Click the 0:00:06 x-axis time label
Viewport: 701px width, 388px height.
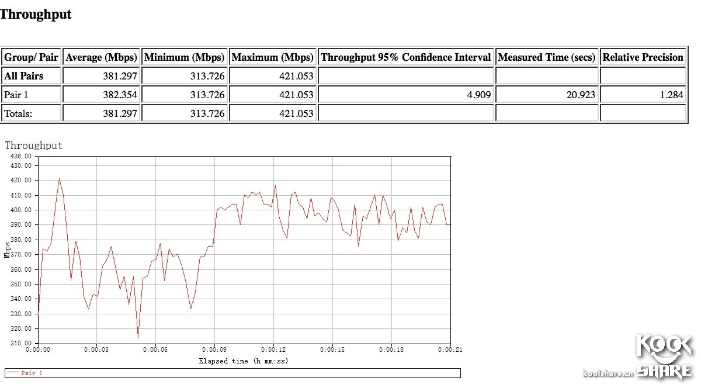coord(156,350)
